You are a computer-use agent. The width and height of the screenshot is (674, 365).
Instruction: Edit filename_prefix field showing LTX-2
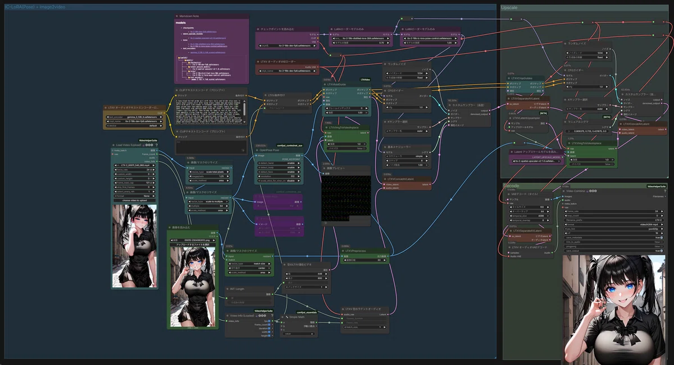pos(613,220)
